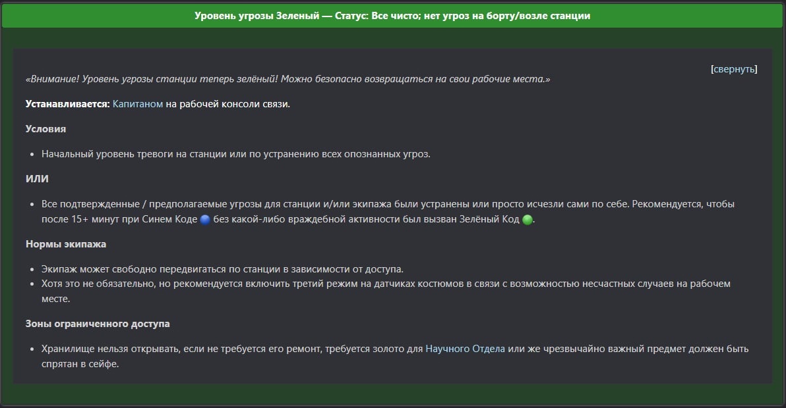Click the blue code circle icon

click(x=204, y=220)
